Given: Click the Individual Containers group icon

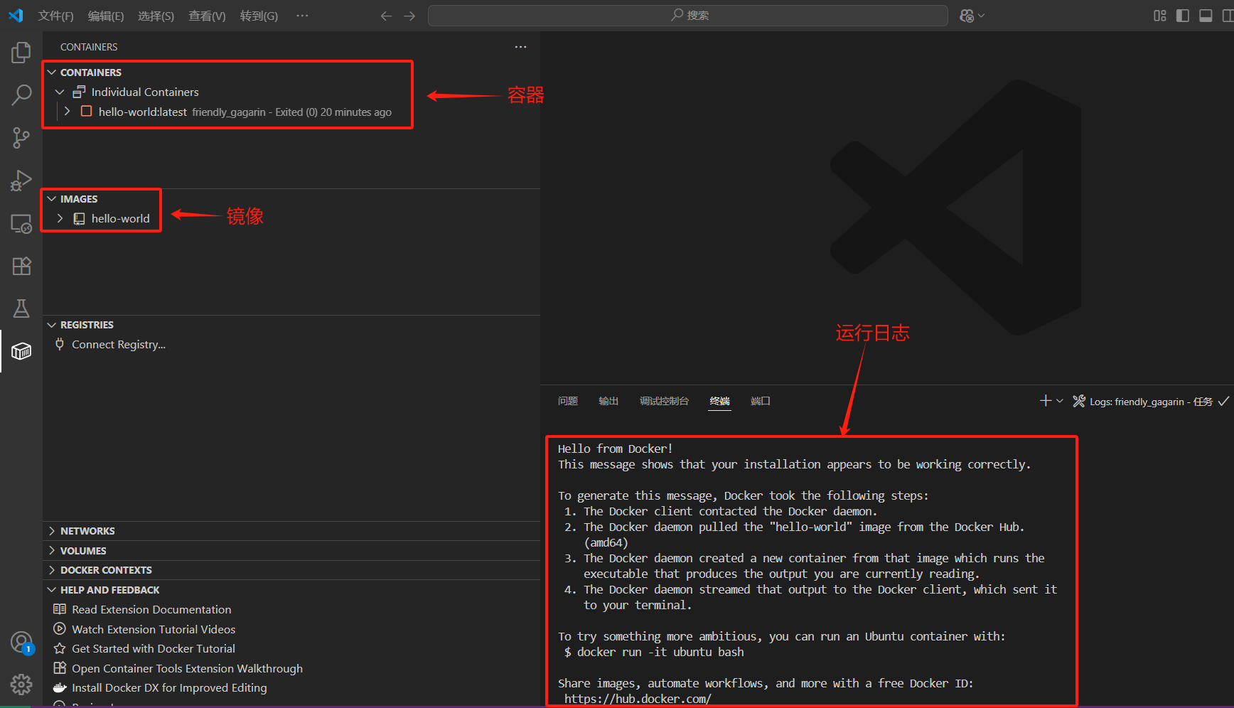Looking at the screenshot, I should (x=79, y=92).
